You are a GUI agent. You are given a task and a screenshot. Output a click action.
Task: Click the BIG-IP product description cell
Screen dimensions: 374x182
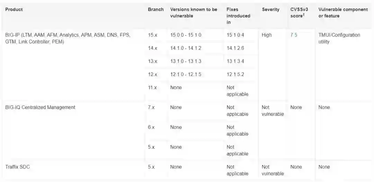pyautogui.click(x=68, y=38)
